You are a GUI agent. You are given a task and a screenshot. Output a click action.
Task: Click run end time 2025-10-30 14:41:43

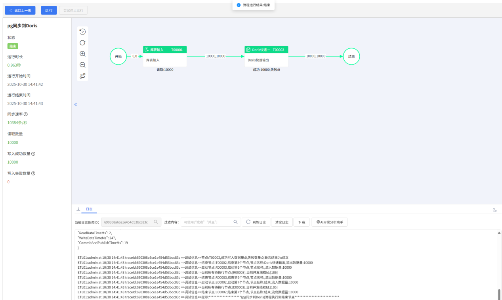click(x=25, y=103)
